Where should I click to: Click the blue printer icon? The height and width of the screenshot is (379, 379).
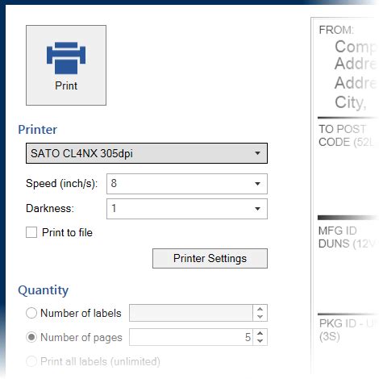pyautogui.click(x=66, y=58)
